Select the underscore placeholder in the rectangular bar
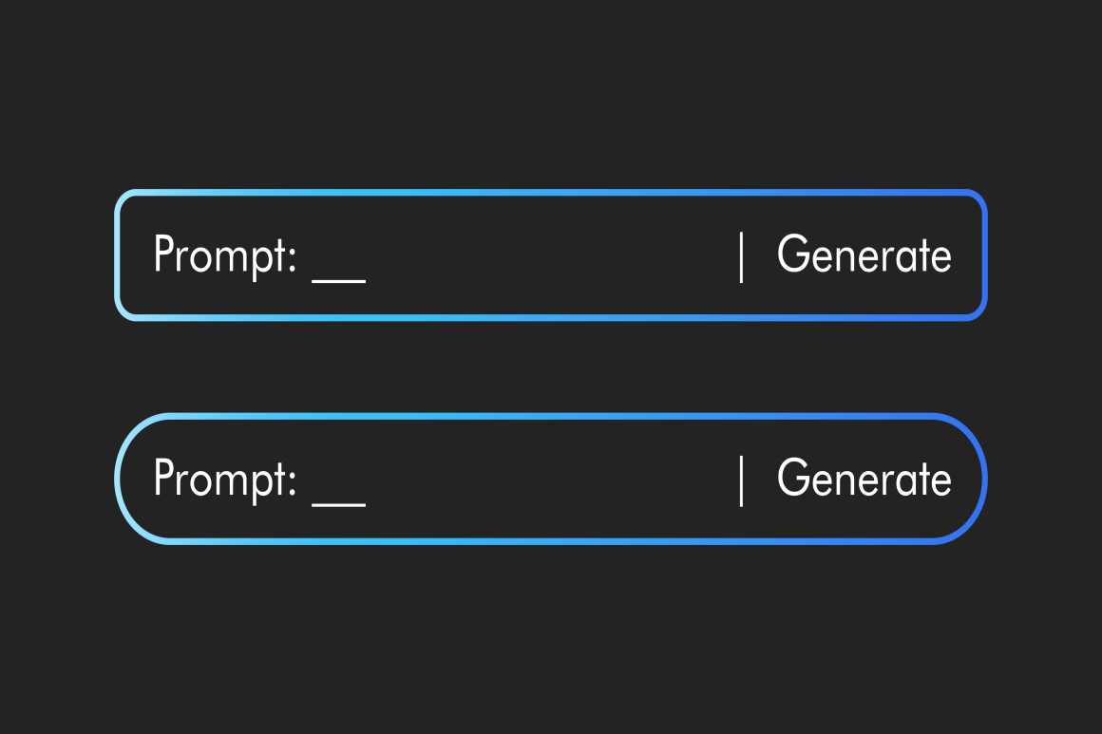 click(x=339, y=280)
